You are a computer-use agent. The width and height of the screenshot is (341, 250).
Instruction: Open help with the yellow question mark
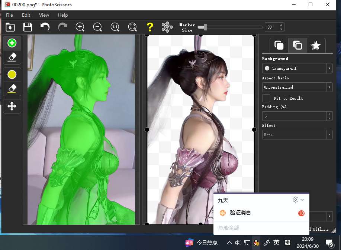pos(150,27)
